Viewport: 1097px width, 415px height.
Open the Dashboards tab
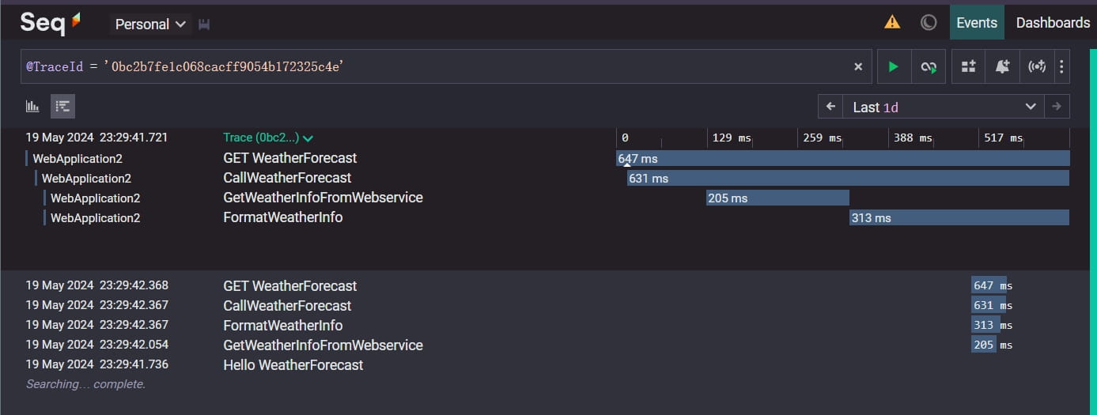pos(1053,22)
